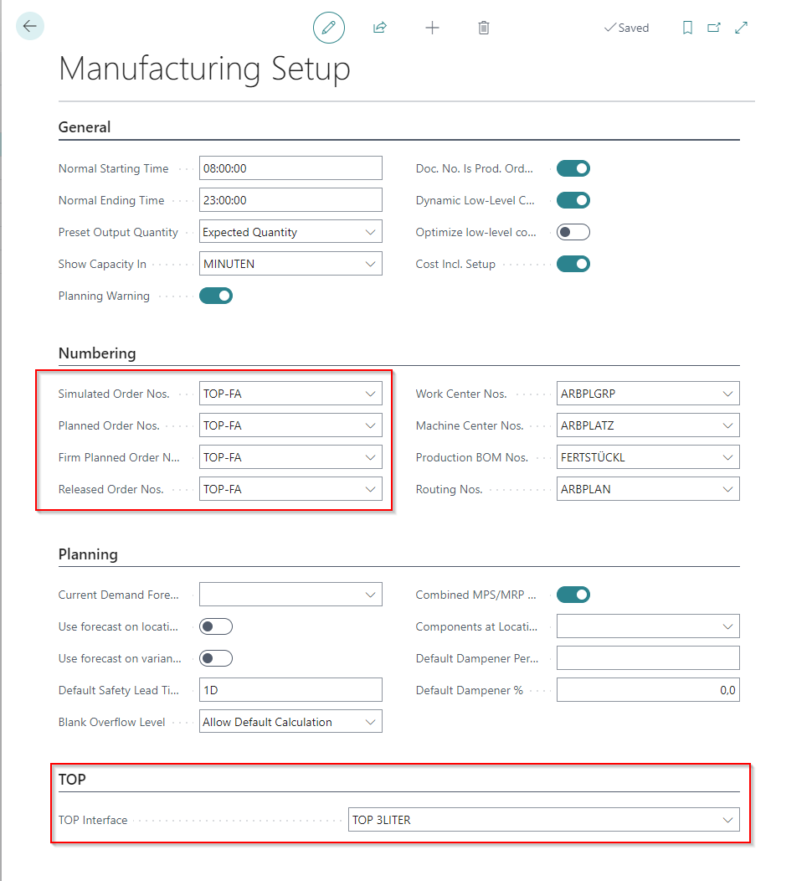Turn off Cost Incl. Setup
Image resolution: width=812 pixels, height=881 pixels.
point(573,263)
